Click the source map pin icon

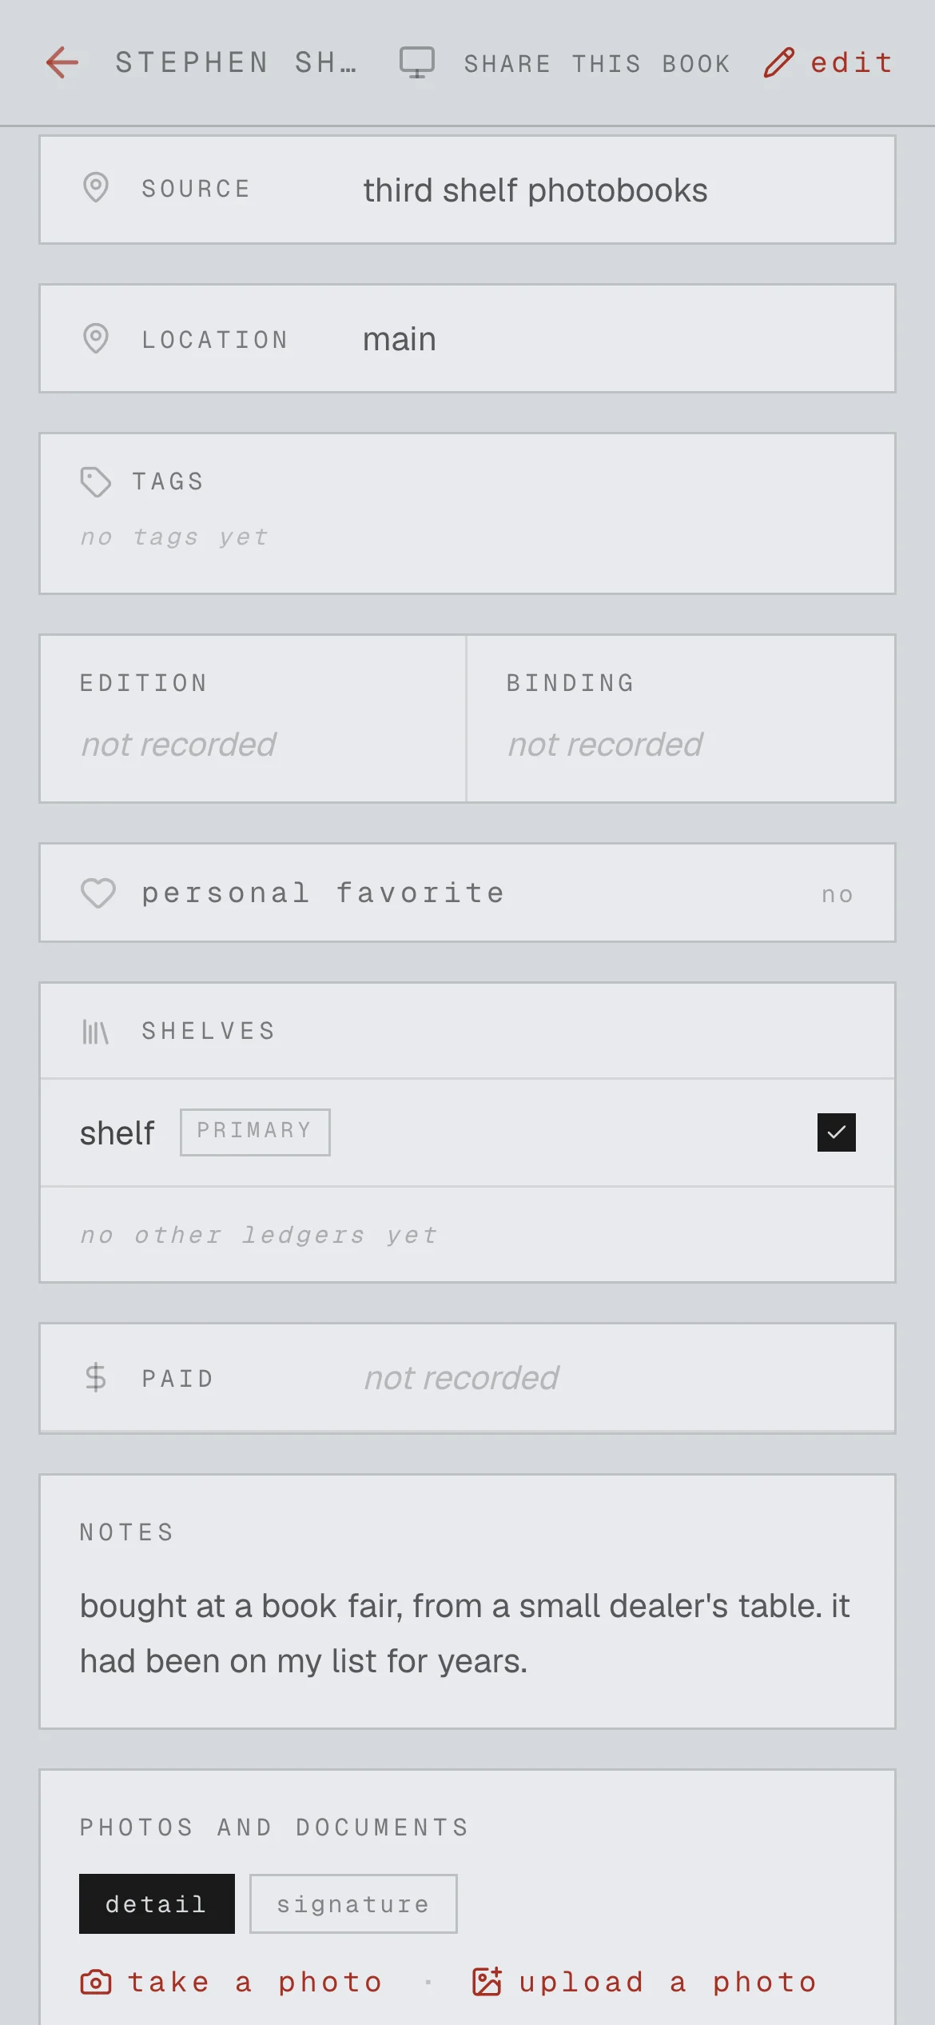point(96,188)
